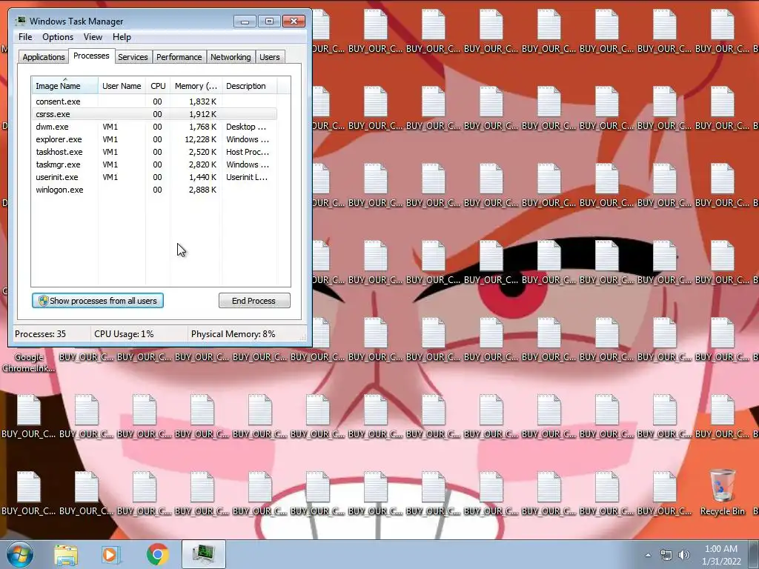Click the volume speaker tray icon
The image size is (759, 569).
683,555
